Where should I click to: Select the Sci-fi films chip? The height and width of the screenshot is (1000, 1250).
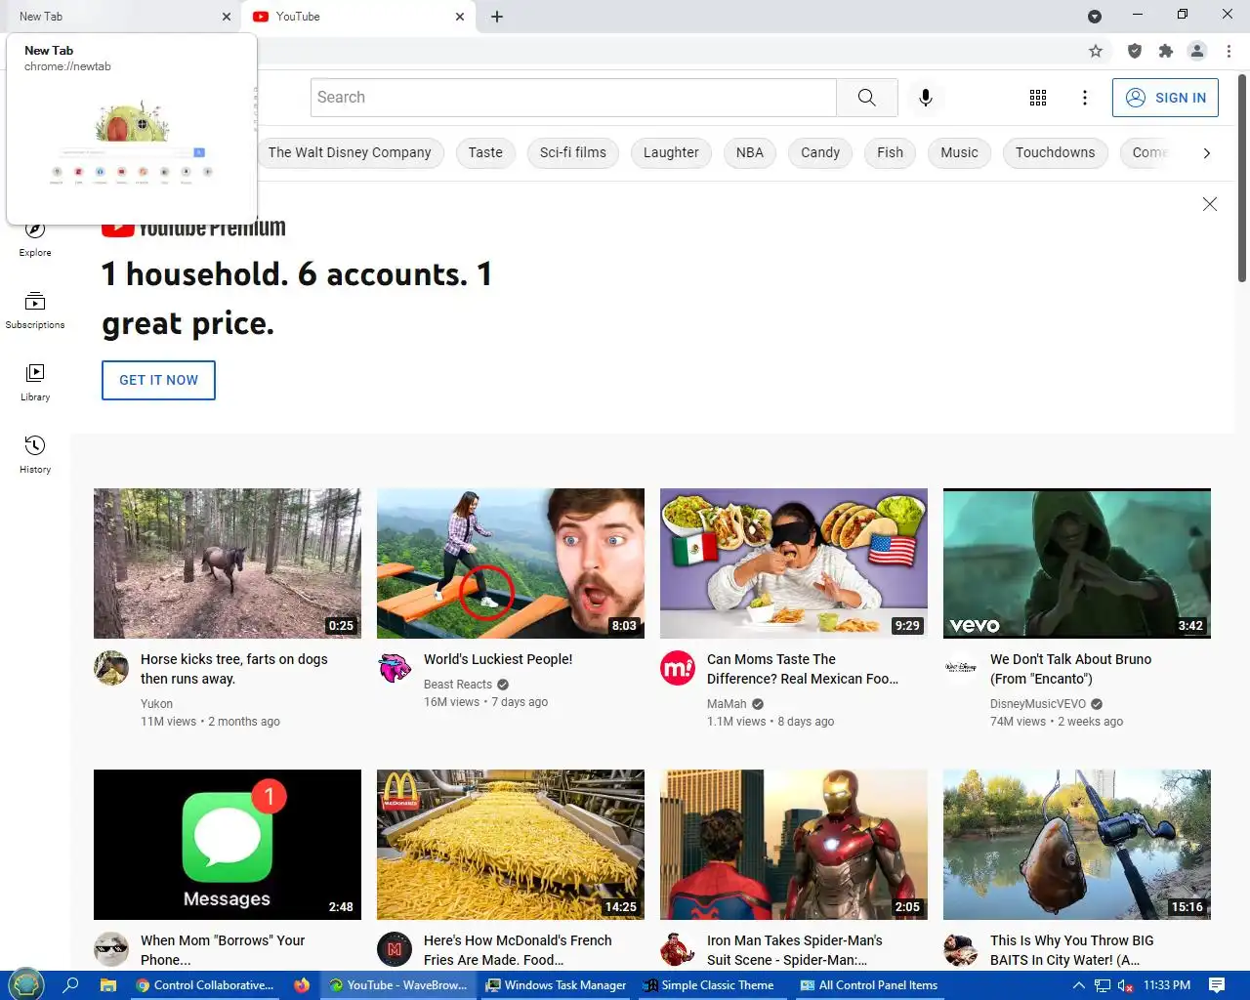click(573, 153)
